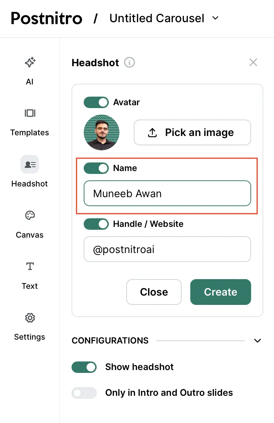Turn off the Name toggle

tap(96, 168)
